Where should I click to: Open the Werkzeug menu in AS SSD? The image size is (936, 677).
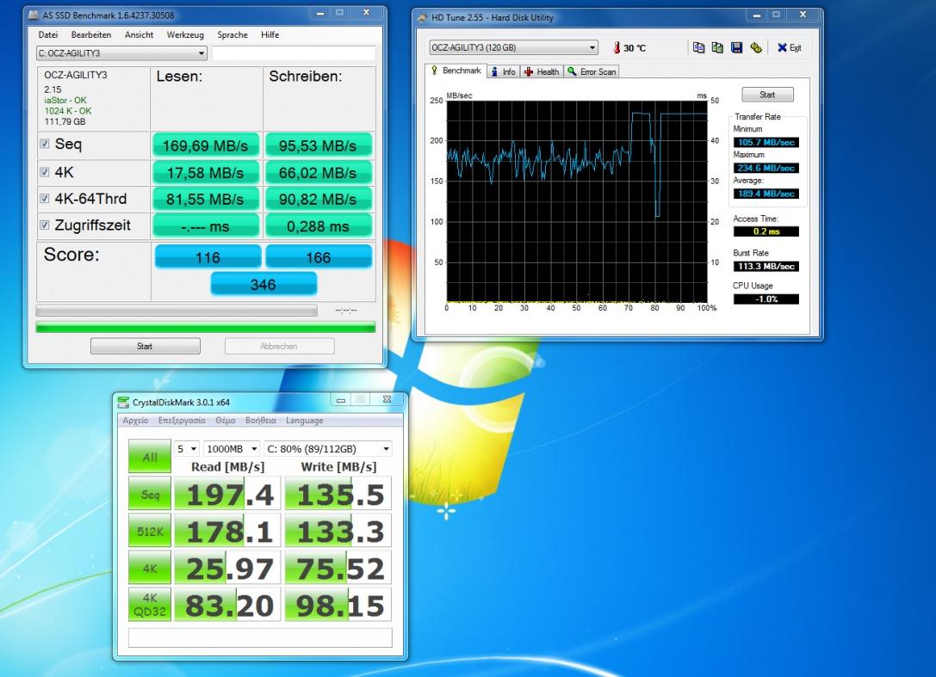(185, 35)
